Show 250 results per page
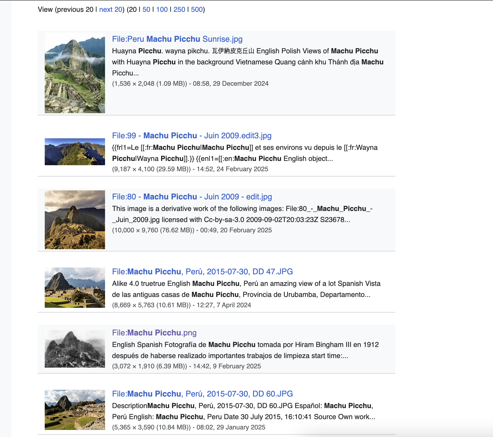Image resolution: width=493 pixels, height=437 pixels. (179, 10)
